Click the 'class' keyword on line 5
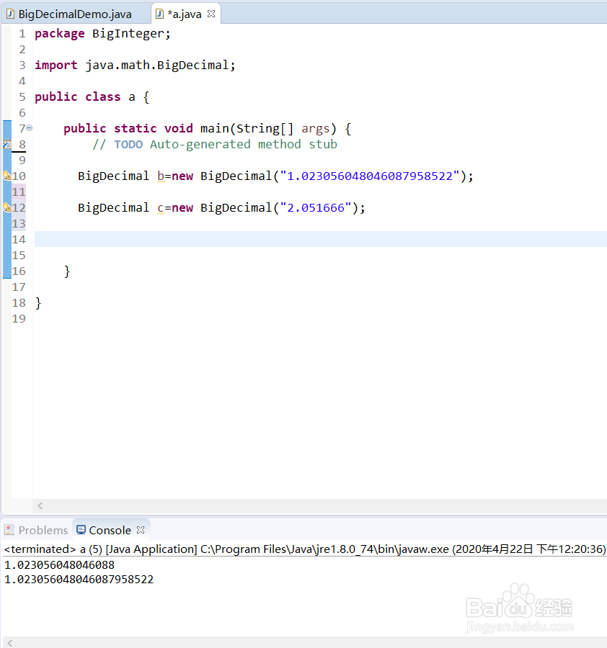This screenshot has width=607, height=648. [x=102, y=96]
